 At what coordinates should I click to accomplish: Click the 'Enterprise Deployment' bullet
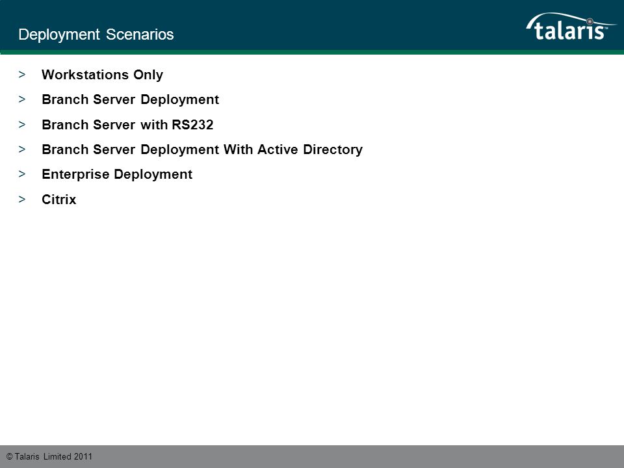click(117, 174)
